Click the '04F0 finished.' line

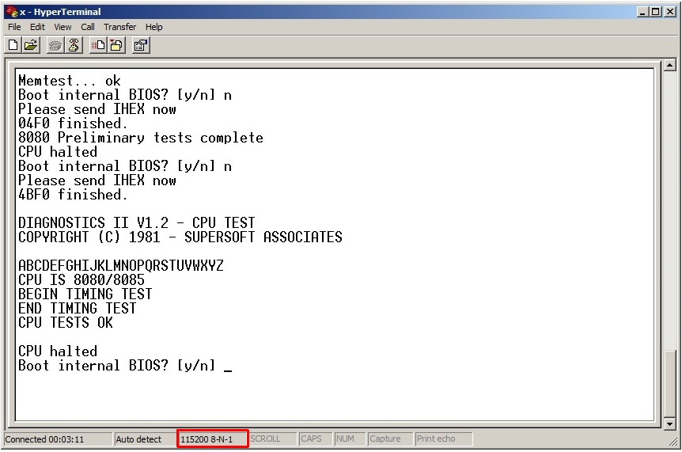(x=73, y=123)
